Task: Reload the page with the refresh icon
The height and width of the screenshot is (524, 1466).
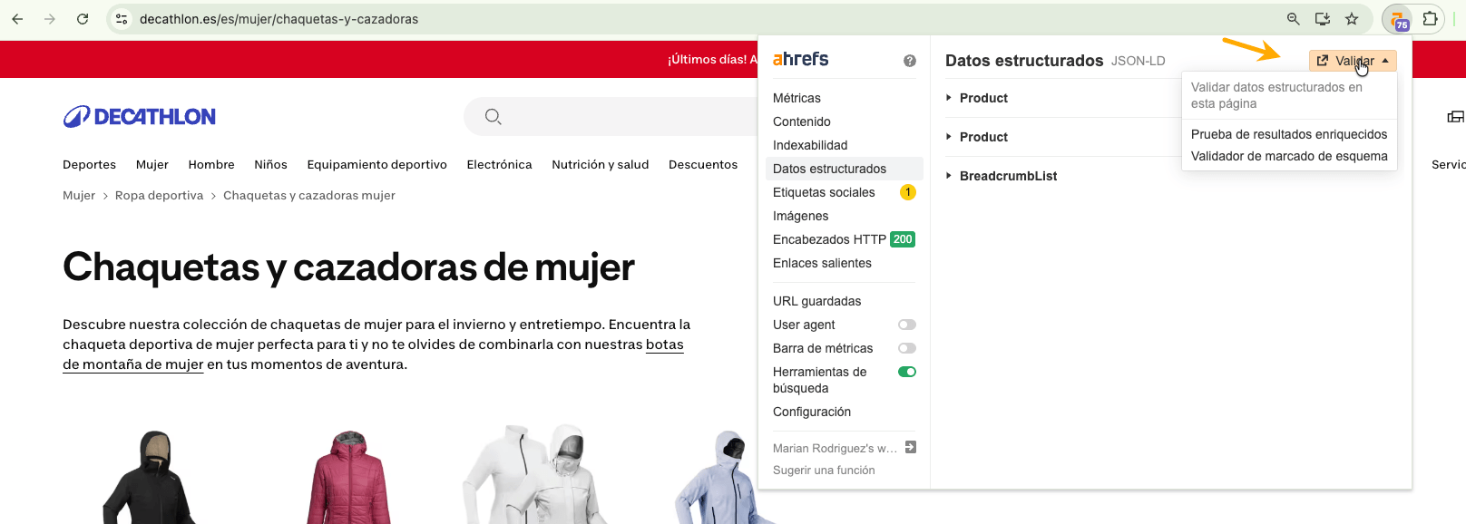Action: pyautogui.click(x=83, y=19)
